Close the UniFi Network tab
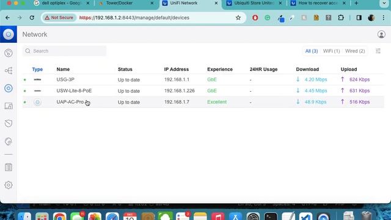The height and width of the screenshot is (220, 391). click(x=216, y=3)
